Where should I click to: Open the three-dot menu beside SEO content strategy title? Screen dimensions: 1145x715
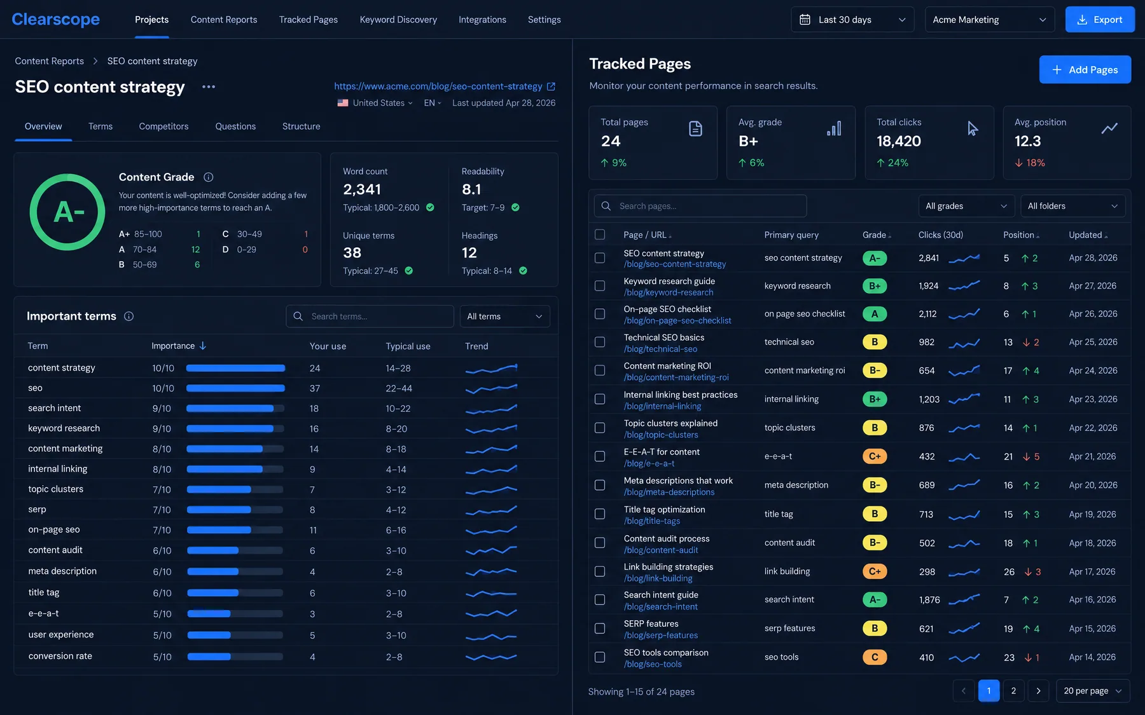(209, 87)
